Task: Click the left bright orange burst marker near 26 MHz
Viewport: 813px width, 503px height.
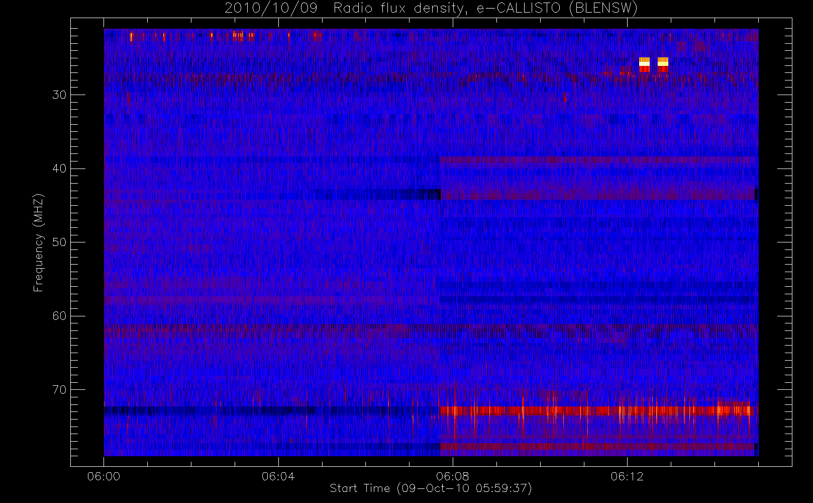Action: [644, 64]
